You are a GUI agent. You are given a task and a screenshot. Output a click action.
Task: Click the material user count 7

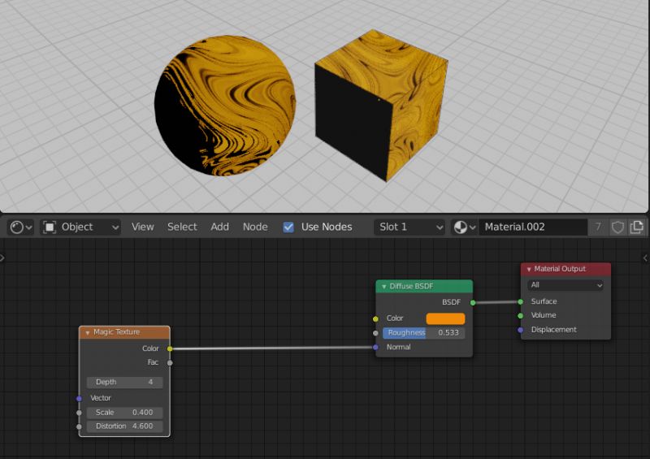pos(598,227)
